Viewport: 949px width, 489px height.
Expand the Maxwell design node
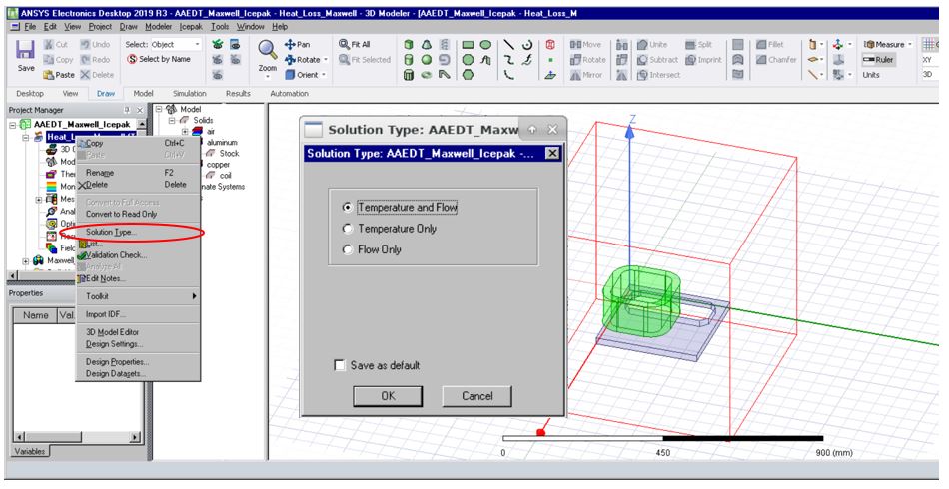26,261
